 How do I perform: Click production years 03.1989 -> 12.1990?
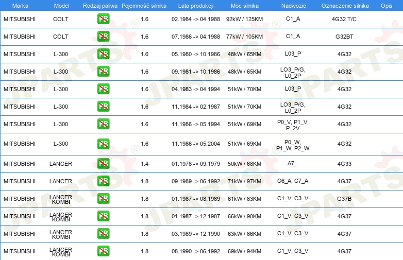(196, 234)
